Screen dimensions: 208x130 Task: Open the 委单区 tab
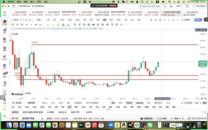pyautogui.click(x=15, y=112)
